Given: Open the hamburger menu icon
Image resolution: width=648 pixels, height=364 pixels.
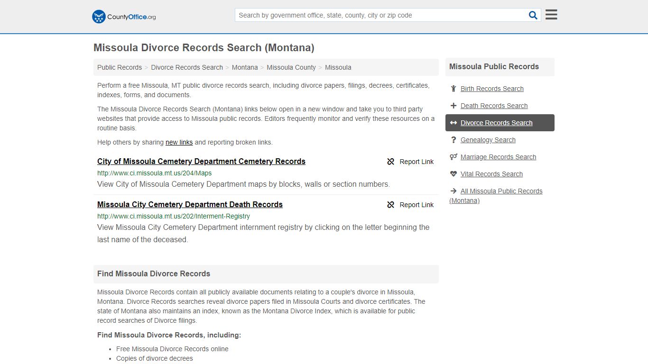Looking at the screenshot, I should click(551, 15).
